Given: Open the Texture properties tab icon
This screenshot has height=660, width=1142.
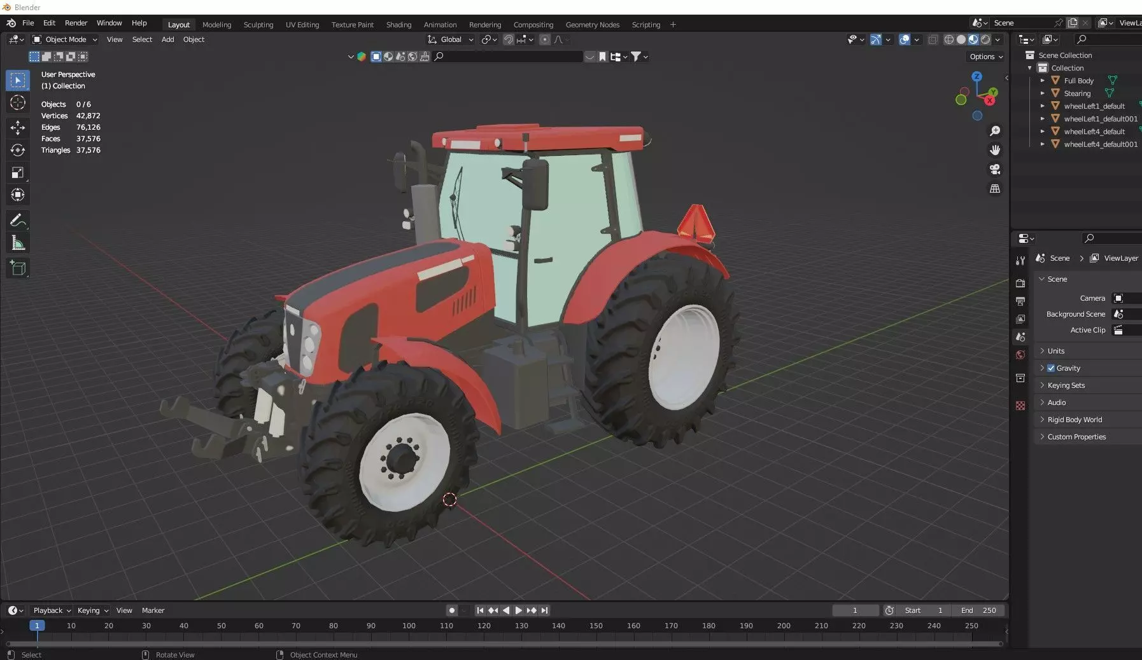Looking at the screenshot, I should 1020,406.
